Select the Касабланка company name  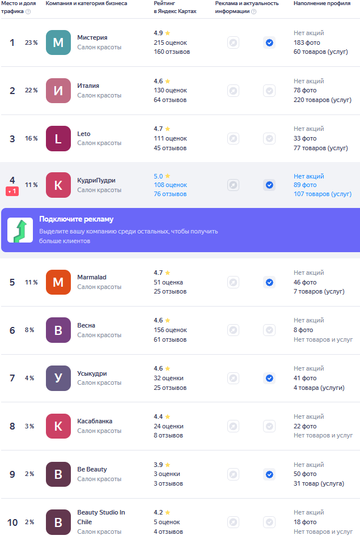tap(95, 421)
